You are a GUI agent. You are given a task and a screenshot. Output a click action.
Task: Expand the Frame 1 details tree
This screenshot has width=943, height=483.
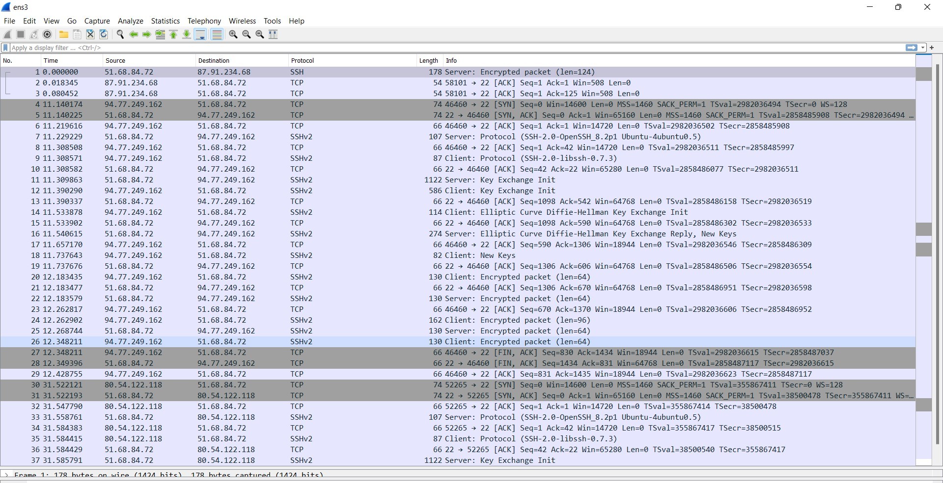6,475
